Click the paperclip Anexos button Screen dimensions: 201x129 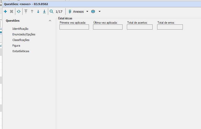pos(76,11)
